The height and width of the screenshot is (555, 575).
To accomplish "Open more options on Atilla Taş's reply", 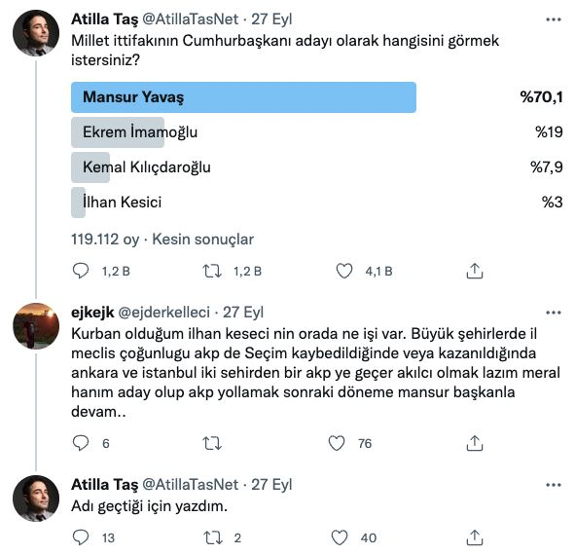I will point(554,485).
